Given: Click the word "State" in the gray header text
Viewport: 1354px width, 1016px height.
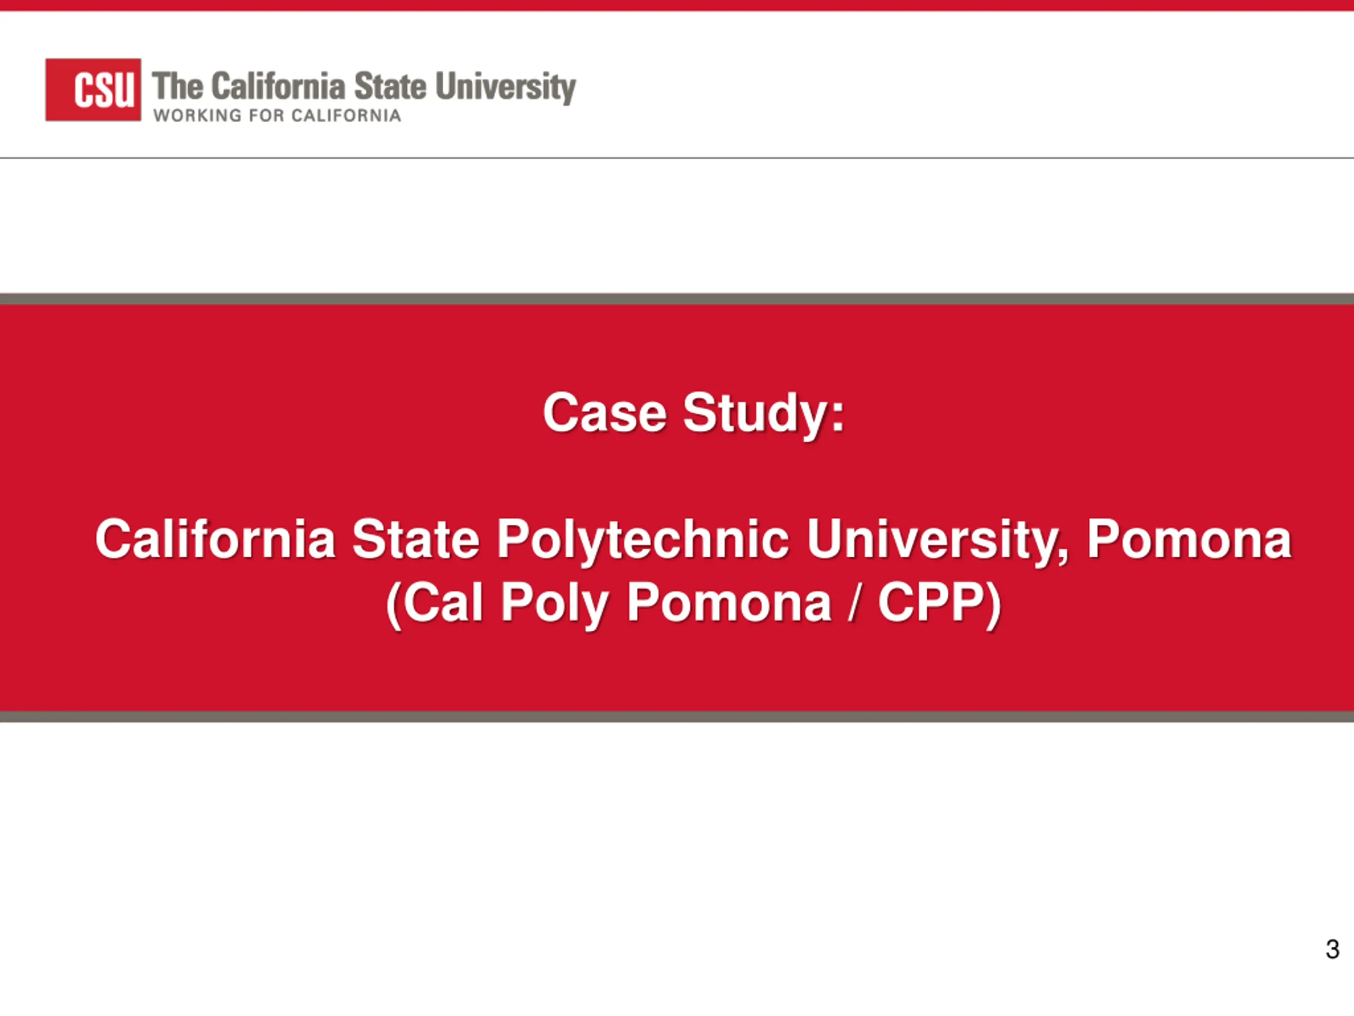Looking at the screenshot, I should 390,86.
